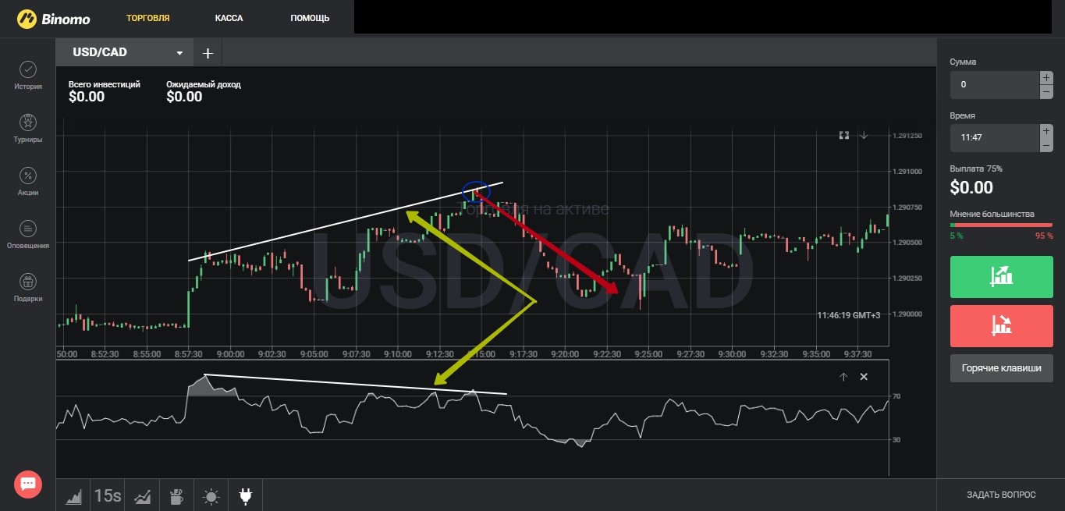Change the 15s timeframe setting
1065x511 pixels.
[x=108, y=495]
